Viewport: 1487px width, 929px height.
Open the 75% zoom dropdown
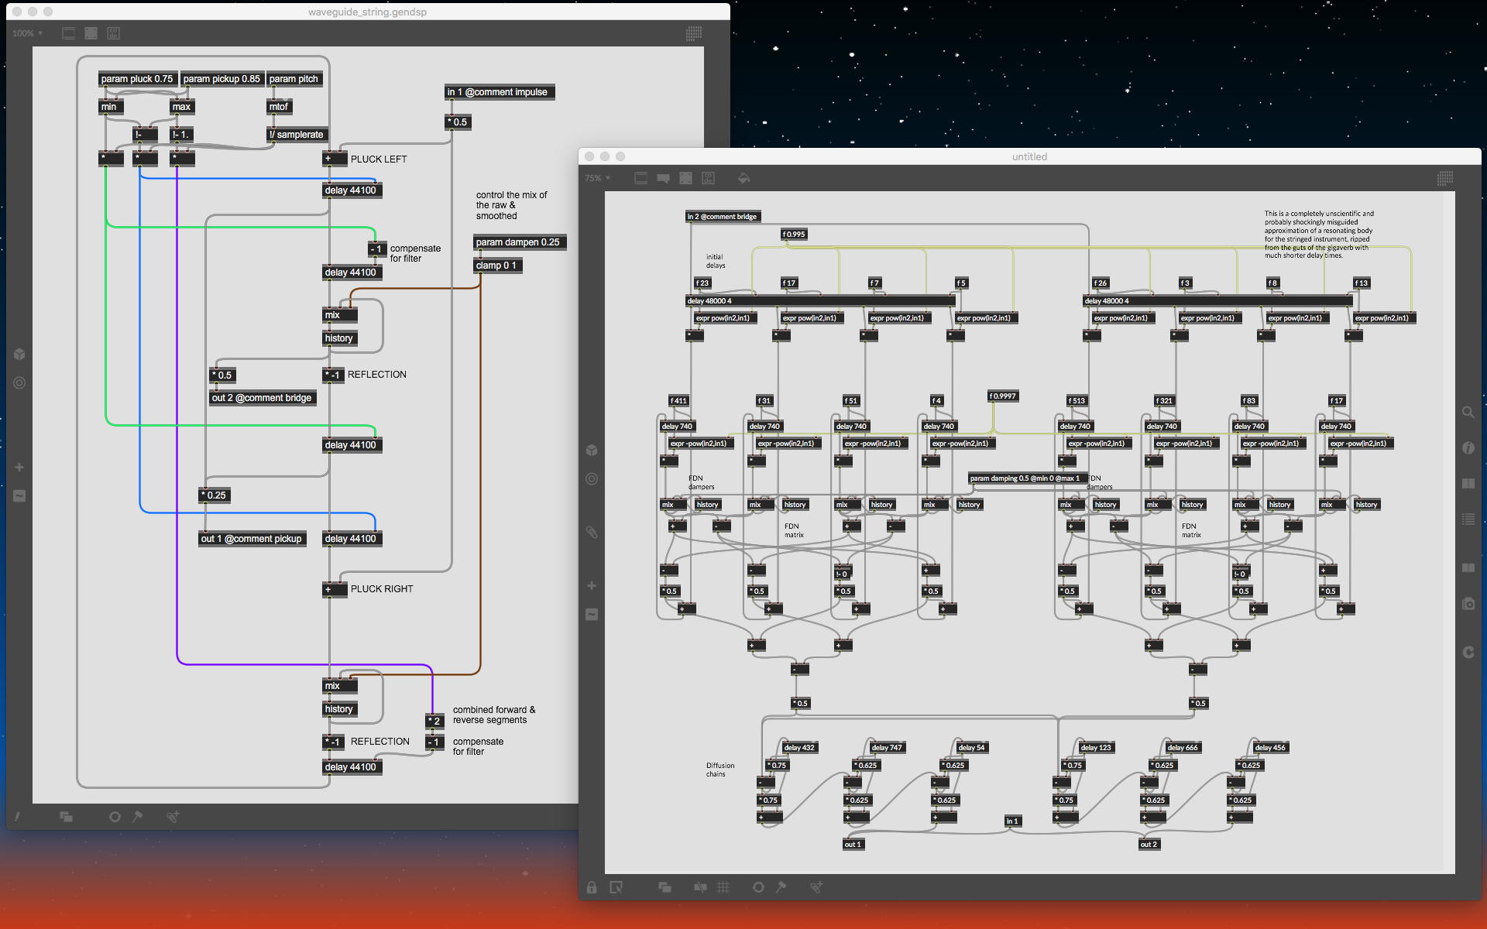pyautogui.click(x=597, y=178)
